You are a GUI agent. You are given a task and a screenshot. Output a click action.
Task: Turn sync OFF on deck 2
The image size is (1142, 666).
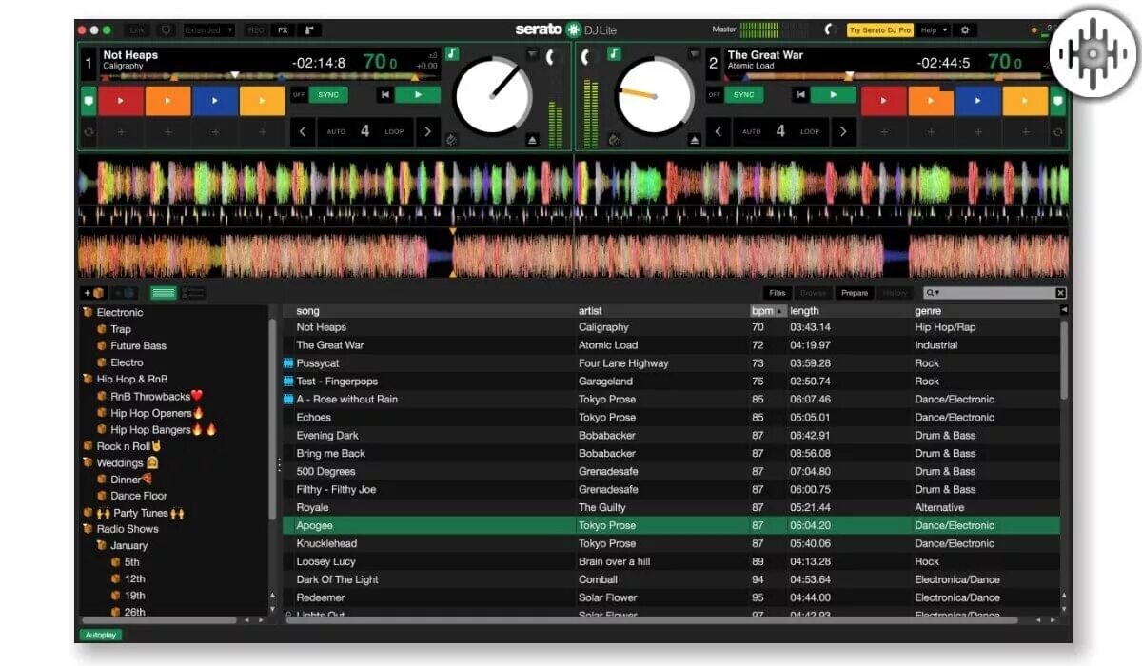pyautogui.click(x=715, y=95)
